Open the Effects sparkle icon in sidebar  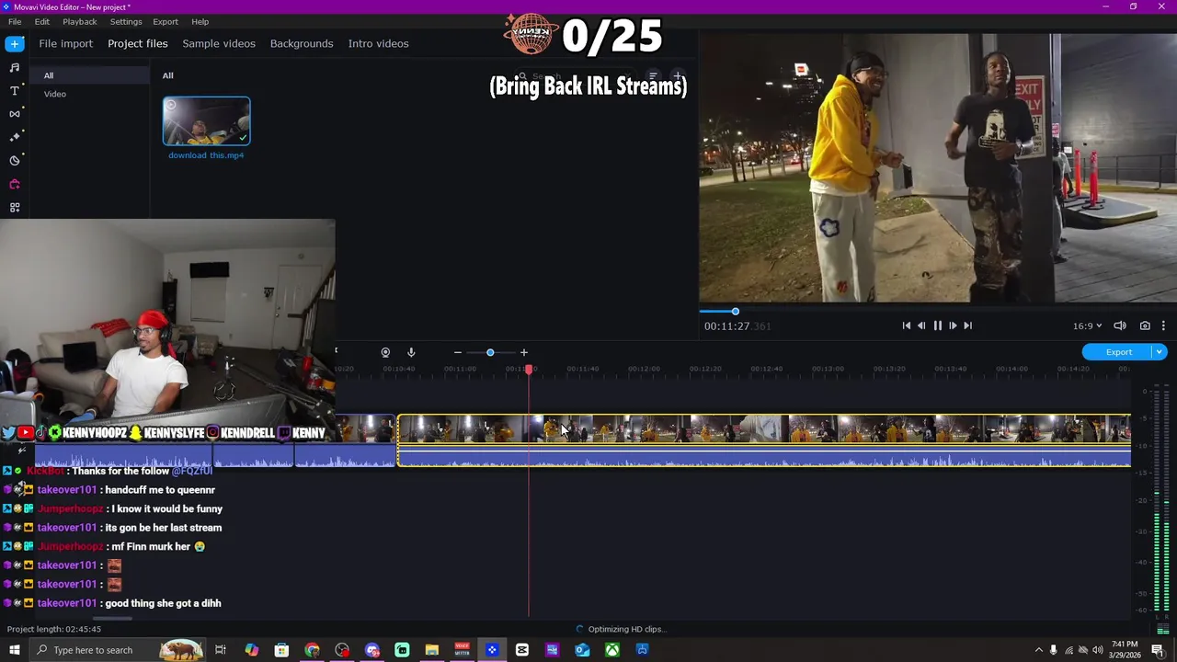14,137
